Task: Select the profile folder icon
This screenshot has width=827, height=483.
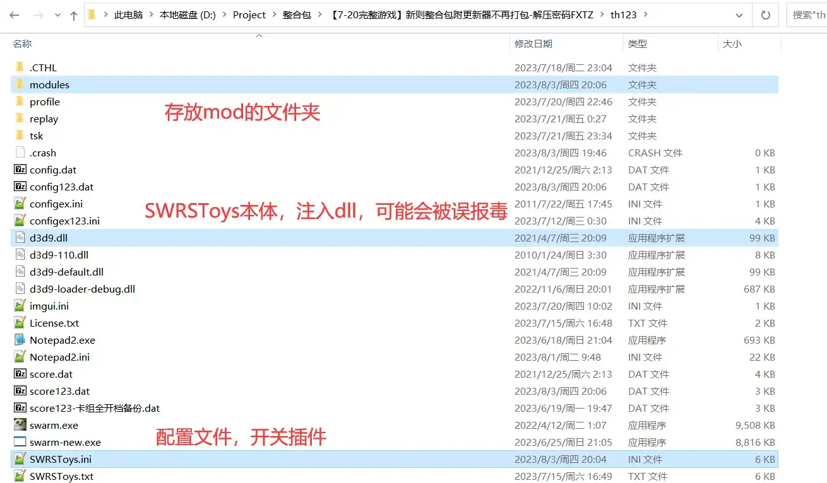Action: coord(20,102)
